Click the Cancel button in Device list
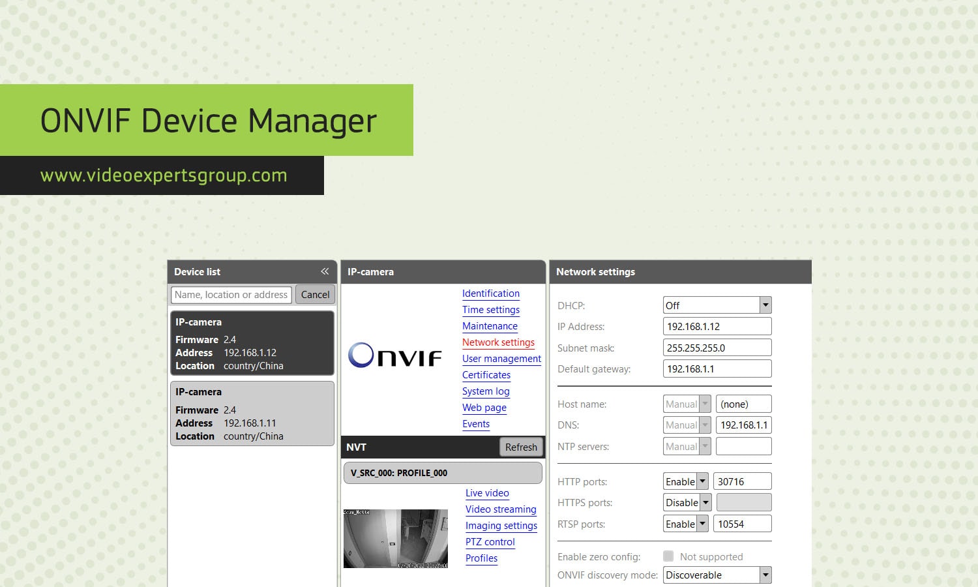The height and width of the screenshot is (587, 978). (x=315, y=295)
